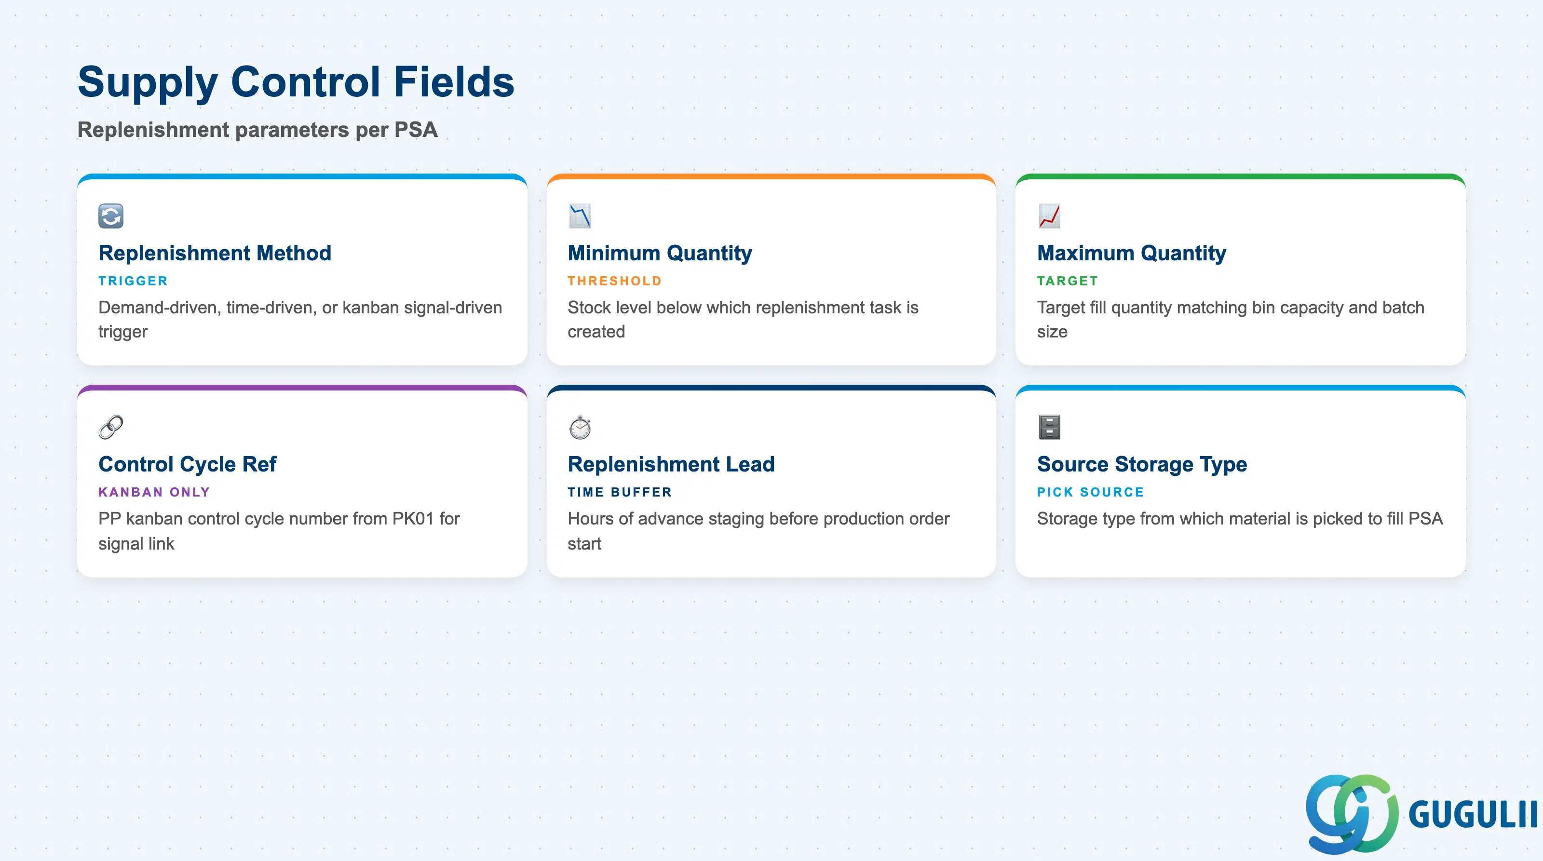Click the Stock level below which description
This screenshot has height=861, width=1543.
[743, 319]
